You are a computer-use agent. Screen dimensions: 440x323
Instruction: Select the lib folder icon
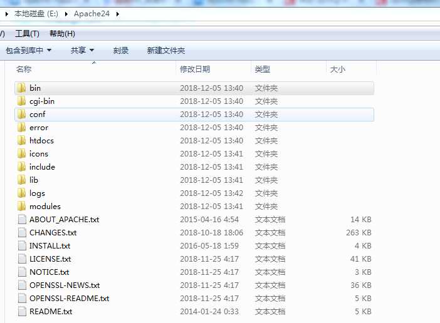pyautogui.click(x=21, y=180)
